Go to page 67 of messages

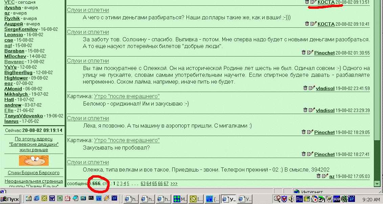tap(166, 183)
